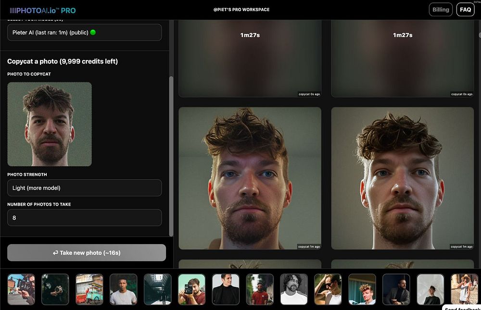Select the videographer with cinema camera preset
Viewport: 481px width, 310px height.
pyautogui.click(x=21, y=289)
